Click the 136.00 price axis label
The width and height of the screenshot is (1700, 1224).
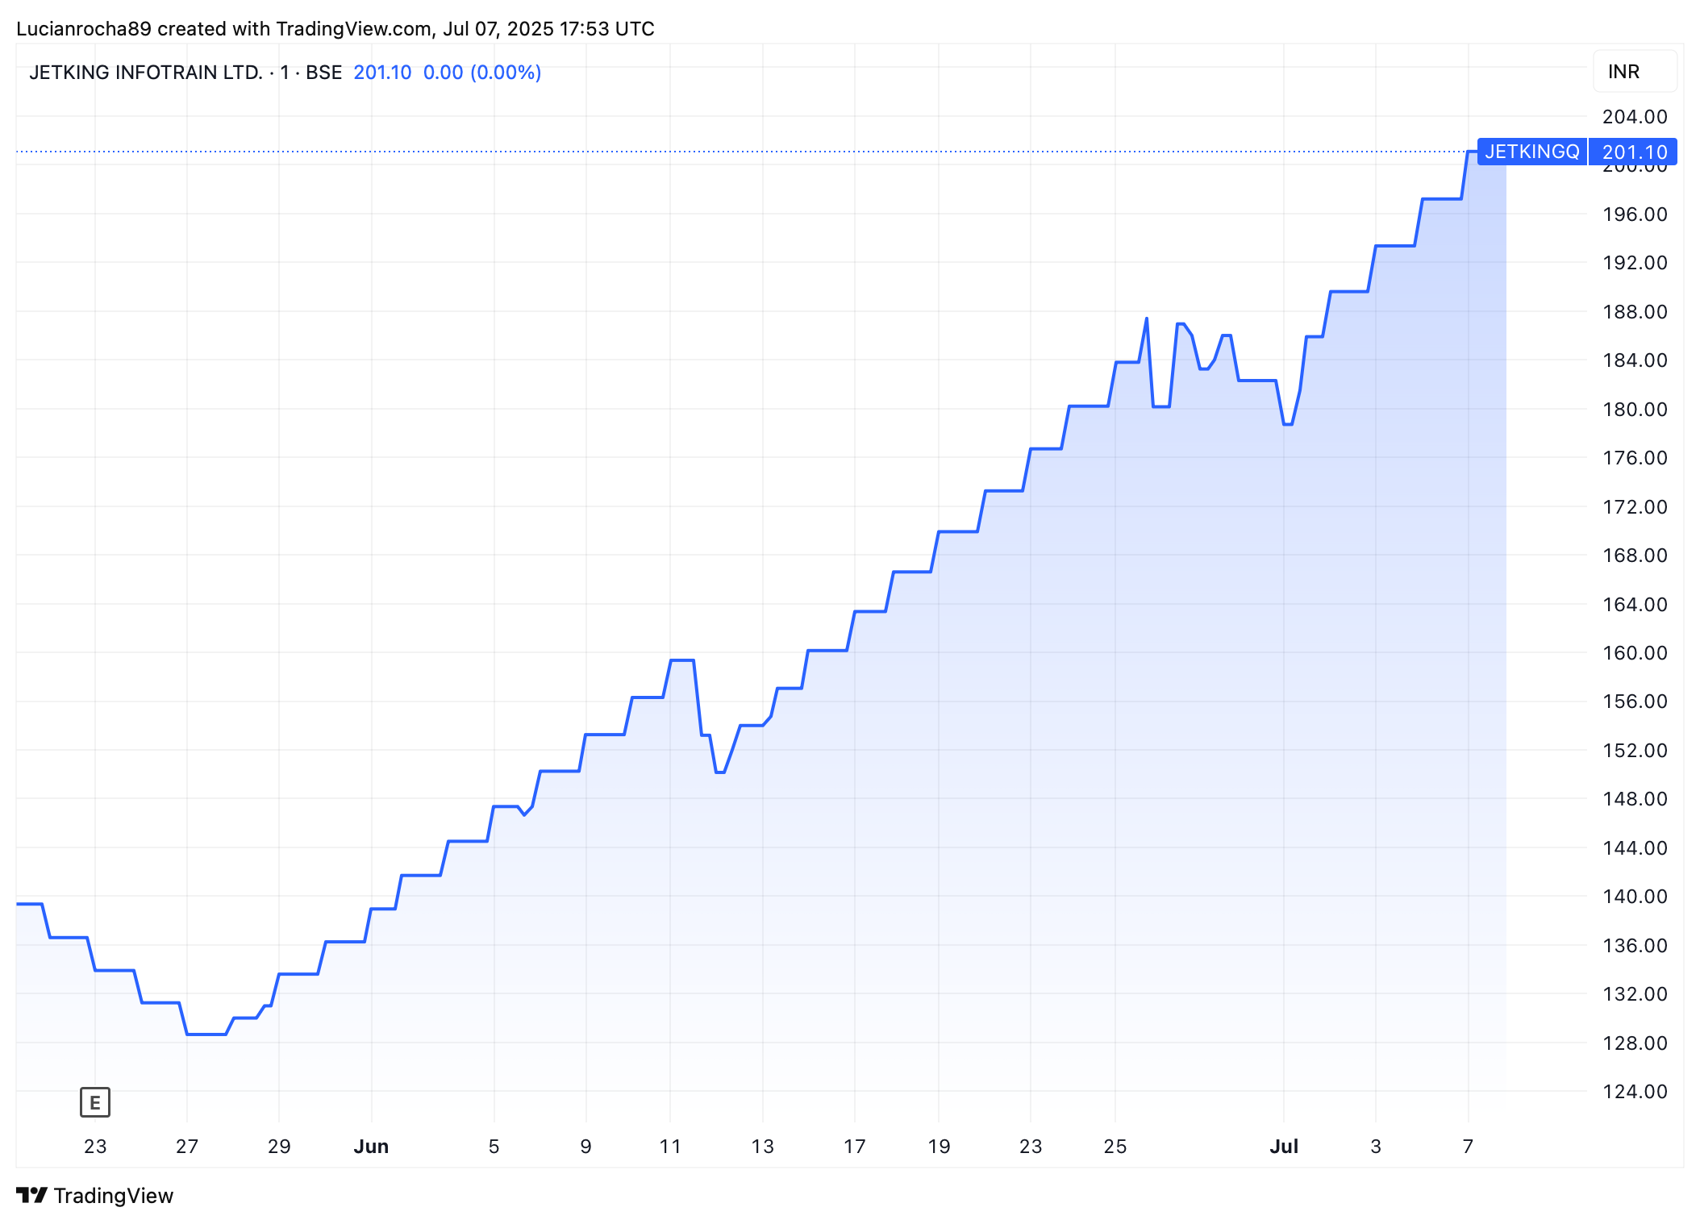pyautogui.click(x=1635, y=946)
